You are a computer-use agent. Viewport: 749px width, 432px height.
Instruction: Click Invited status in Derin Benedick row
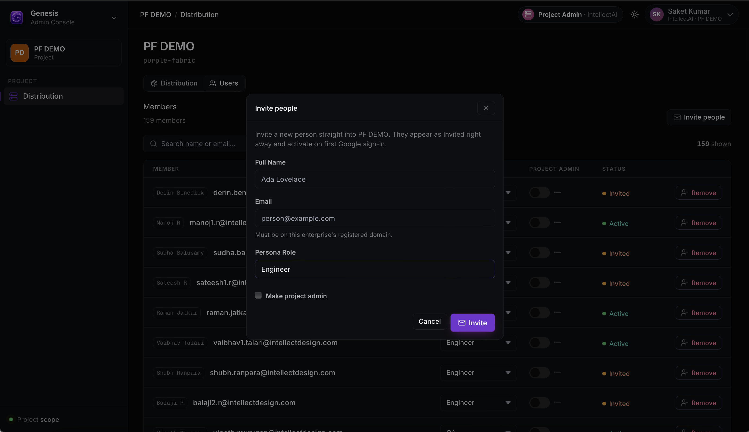[x=616, y=193]
